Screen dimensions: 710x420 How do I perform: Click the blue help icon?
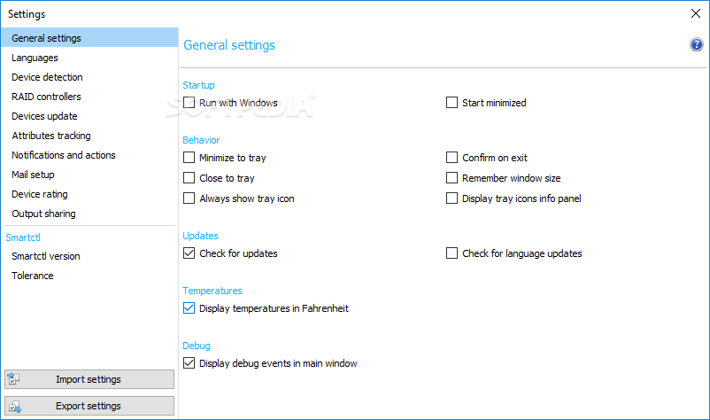pos(697,45)
